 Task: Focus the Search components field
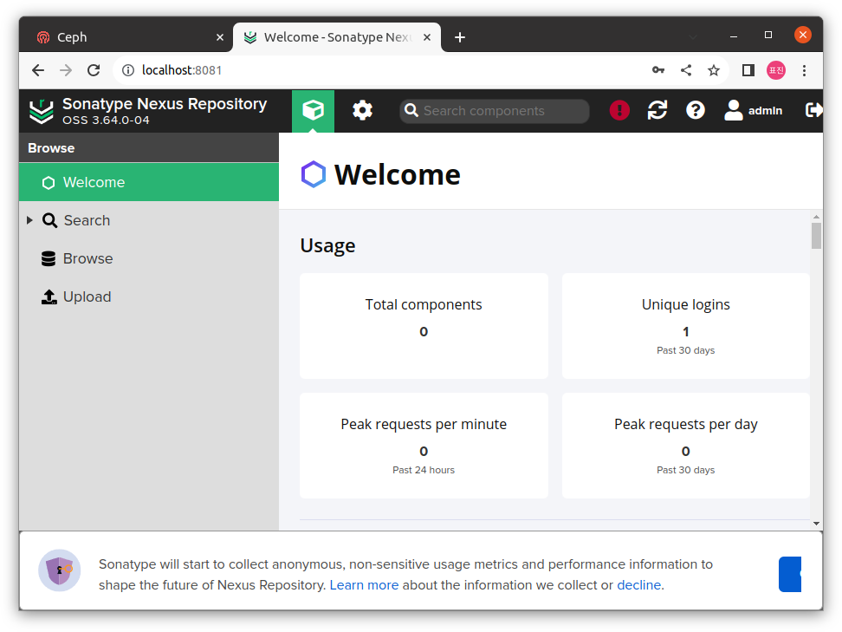[495, 111]
